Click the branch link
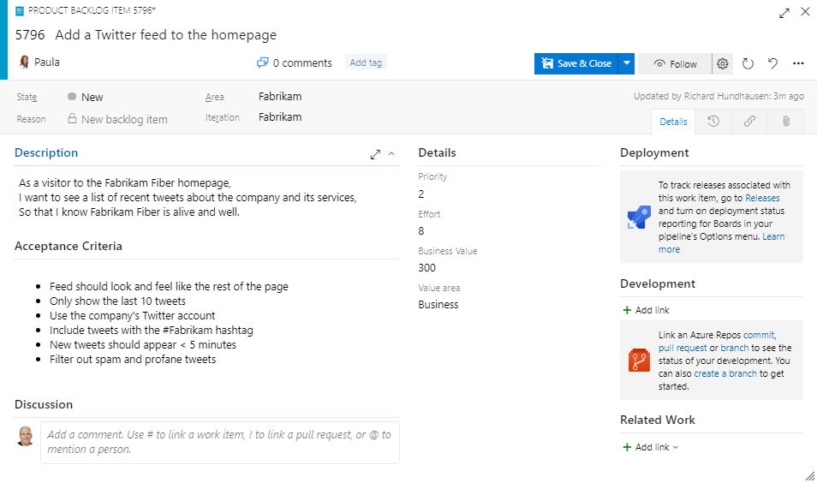This screenshot has width=817, height=483. pos(734,348)
